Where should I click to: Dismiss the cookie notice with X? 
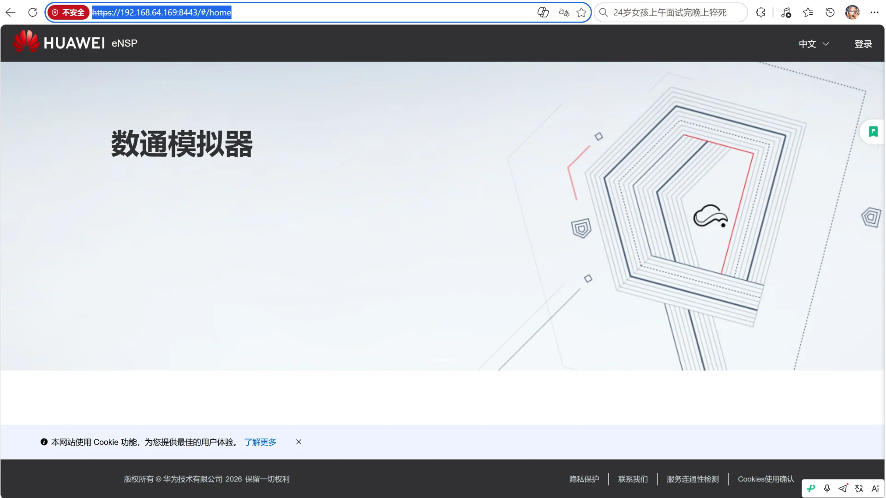(x=299, y=442)
